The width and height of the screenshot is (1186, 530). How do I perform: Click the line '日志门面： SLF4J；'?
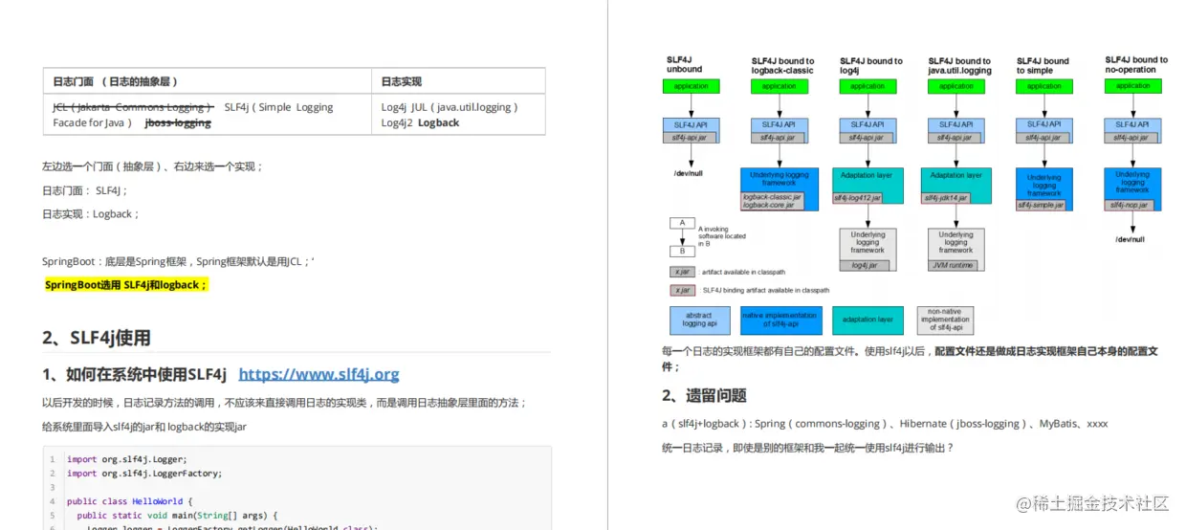coord(85,190)
